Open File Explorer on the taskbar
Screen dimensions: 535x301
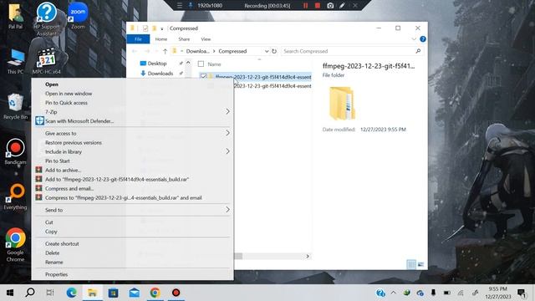click(92, 293)
